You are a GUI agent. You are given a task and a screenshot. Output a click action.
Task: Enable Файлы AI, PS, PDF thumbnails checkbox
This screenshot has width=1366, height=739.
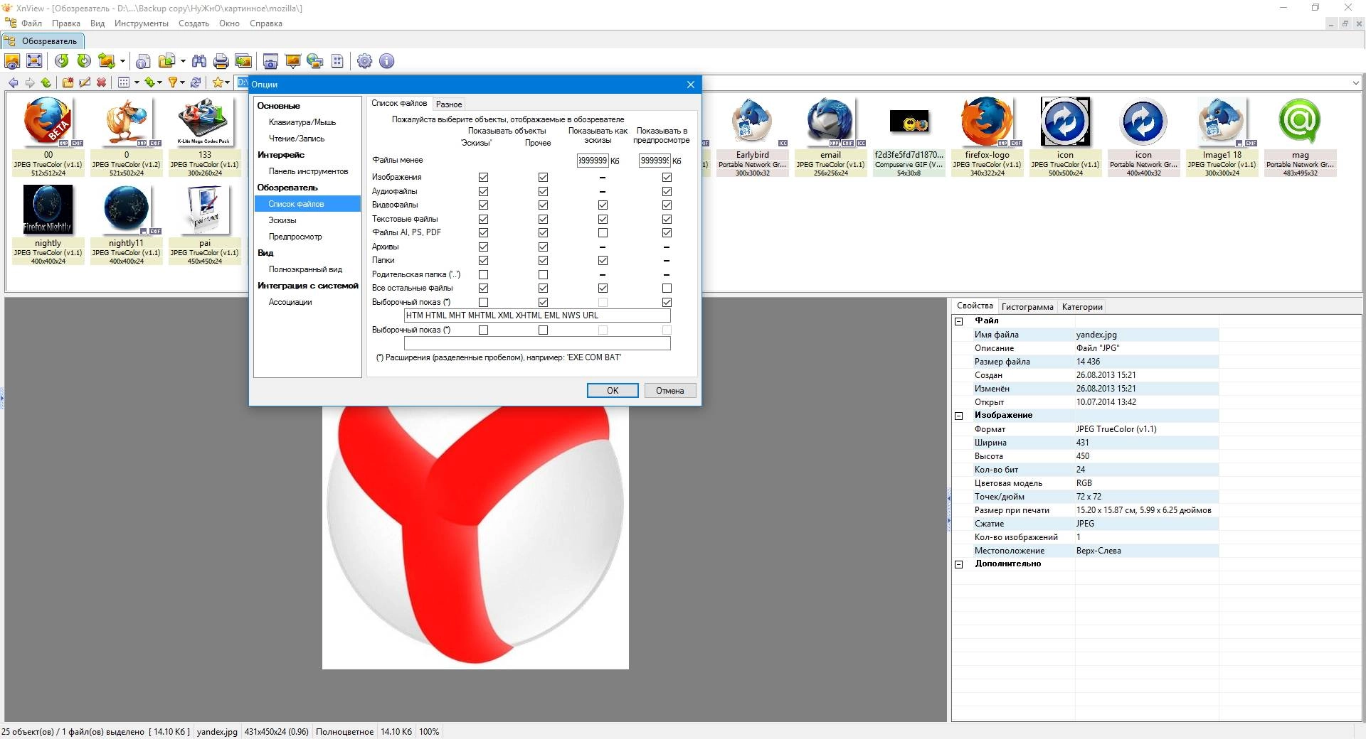603,232
